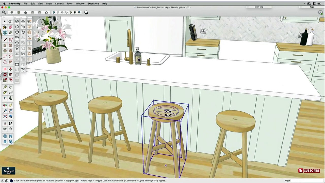Viewport: 325px width, 183px height.
Task: Switch to Top view icon
Action: (19, 12)
